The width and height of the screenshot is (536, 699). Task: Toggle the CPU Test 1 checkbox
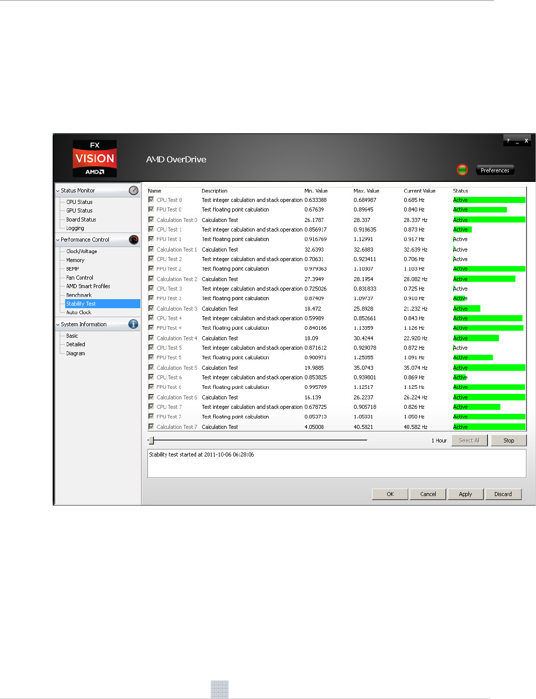tap(151, 229)
